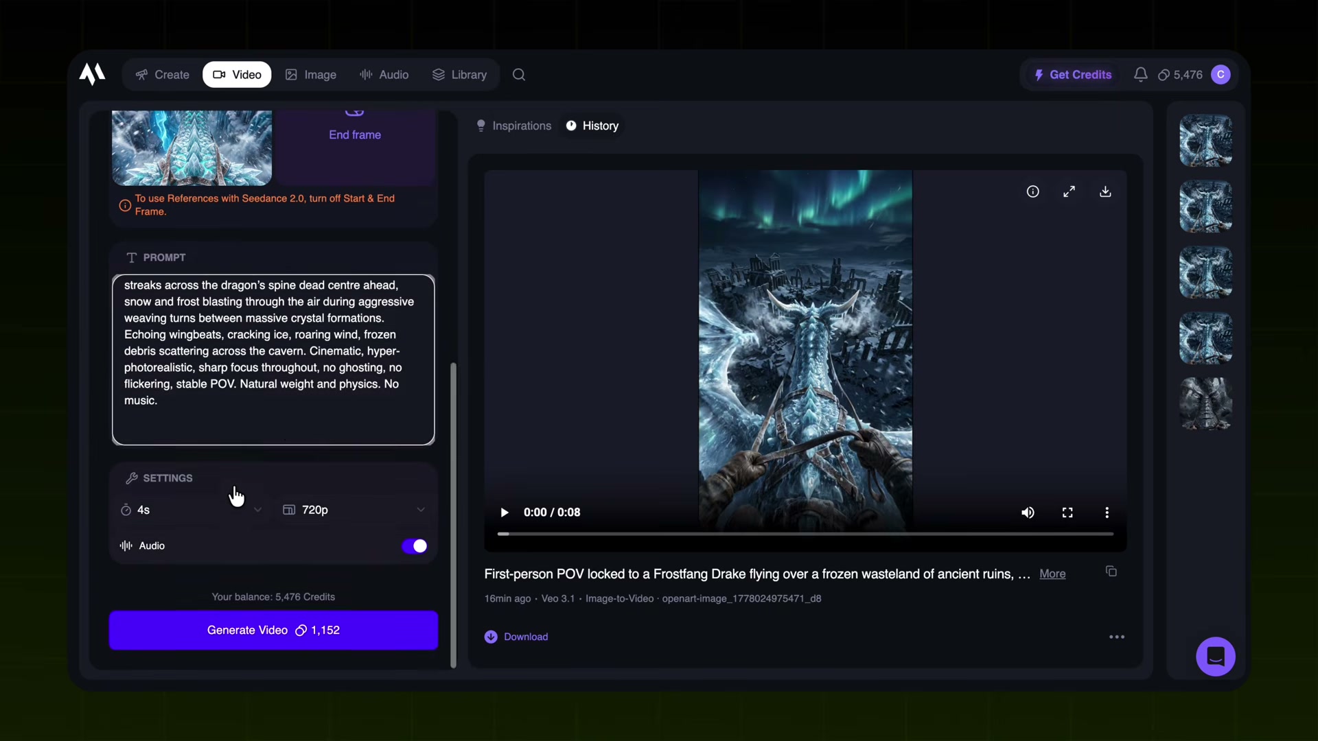Click the Start & End Frame warning icon
Screen dimensions: 1318x741
tap(125, 205)
